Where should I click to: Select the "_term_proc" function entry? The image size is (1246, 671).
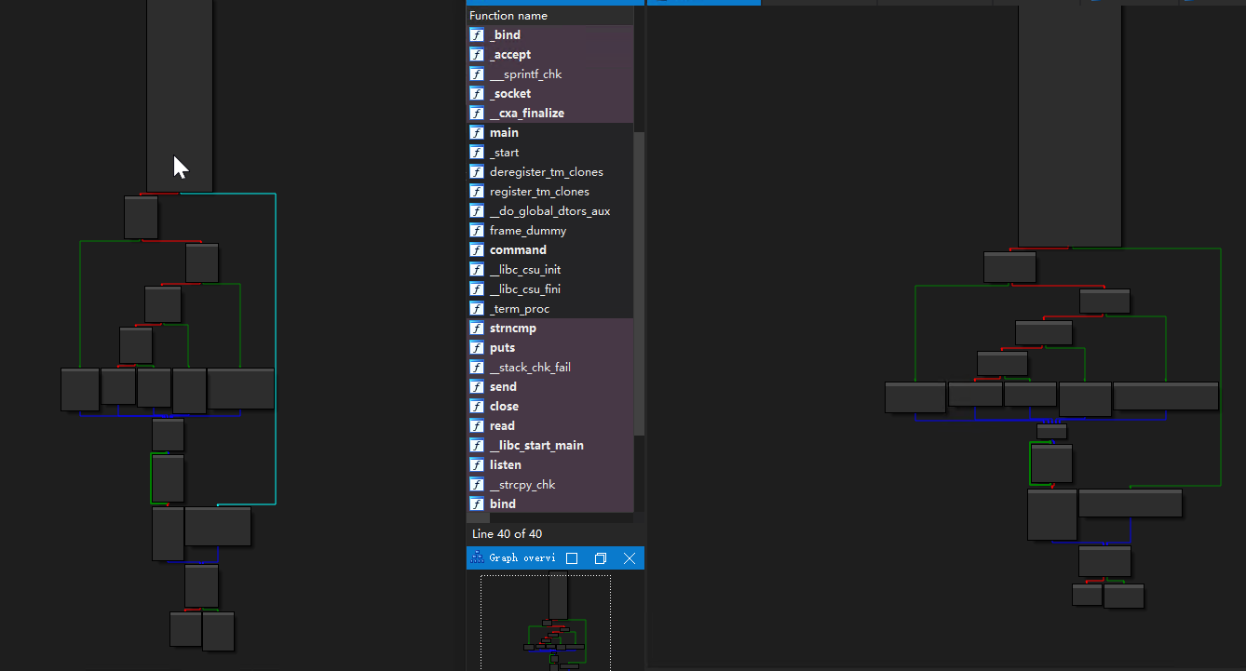coord(549,309)
